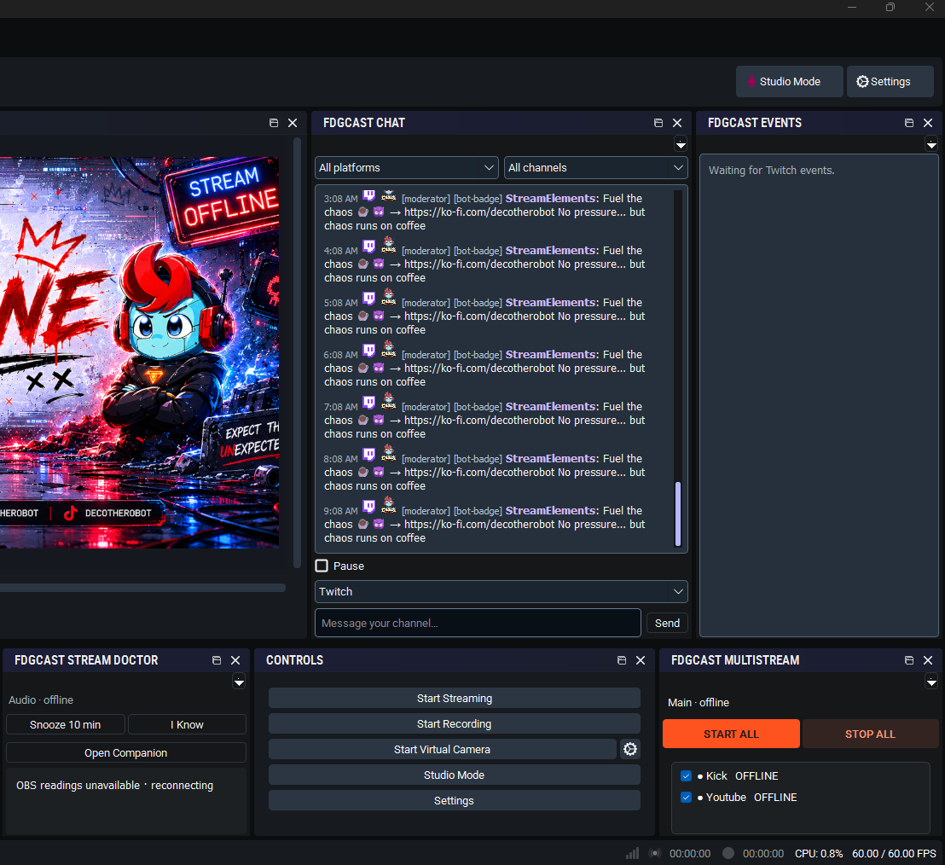Click StreamElements avatar on 9:08 AM message
The width and height of the screenshot is (945, 865).
[x=389, y=507]
